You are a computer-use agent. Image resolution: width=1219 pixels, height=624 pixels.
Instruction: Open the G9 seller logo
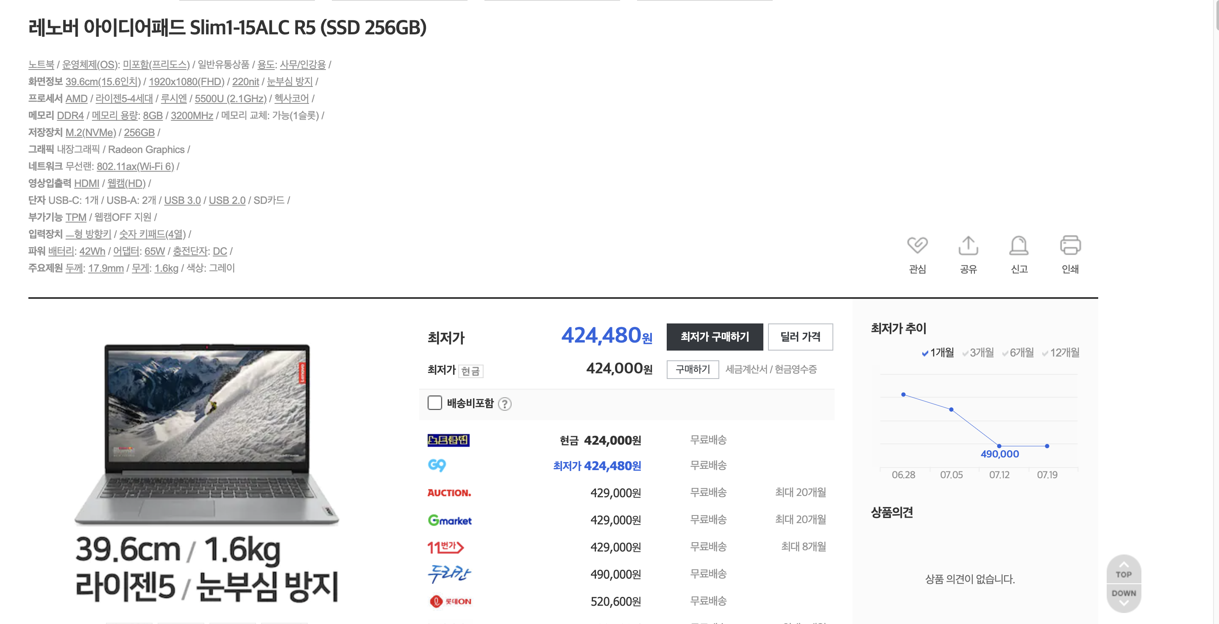(x=437, y=465)
